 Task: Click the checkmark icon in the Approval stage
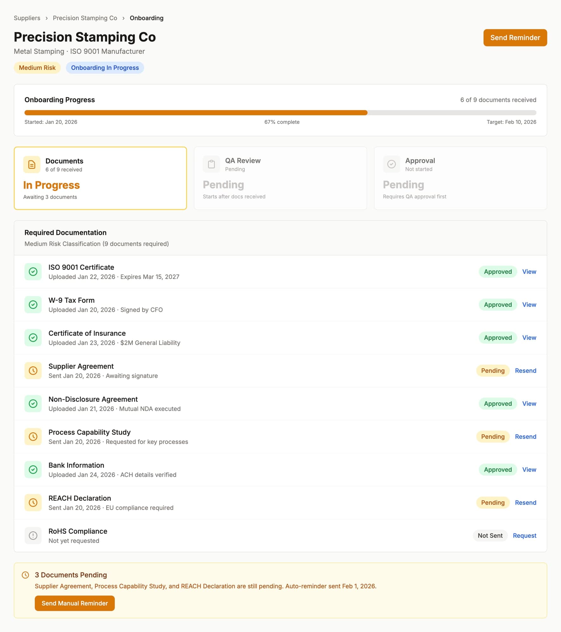[391, 164]
